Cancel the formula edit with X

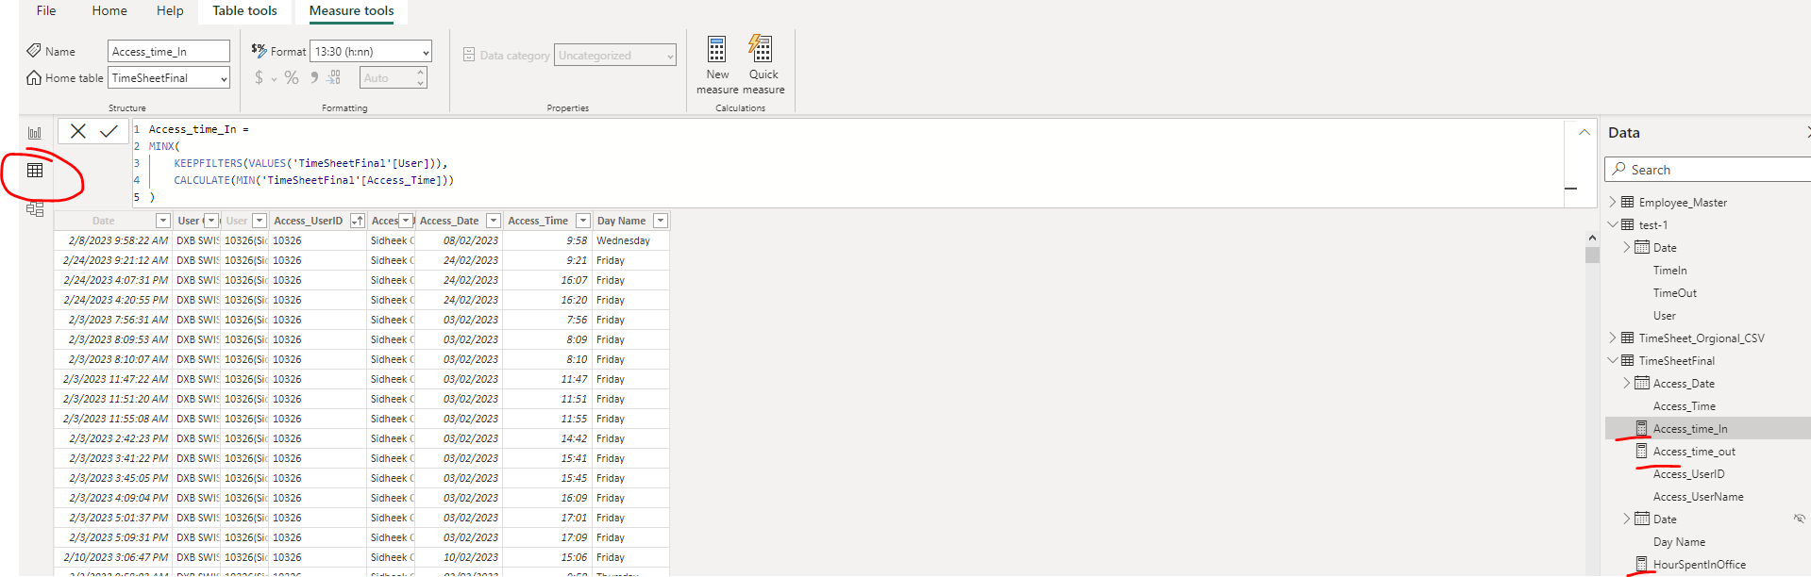78,131
